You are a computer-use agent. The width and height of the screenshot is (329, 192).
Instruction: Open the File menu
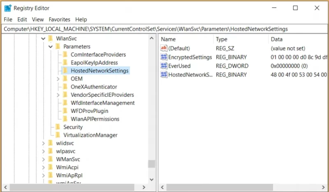coord(8,19)
